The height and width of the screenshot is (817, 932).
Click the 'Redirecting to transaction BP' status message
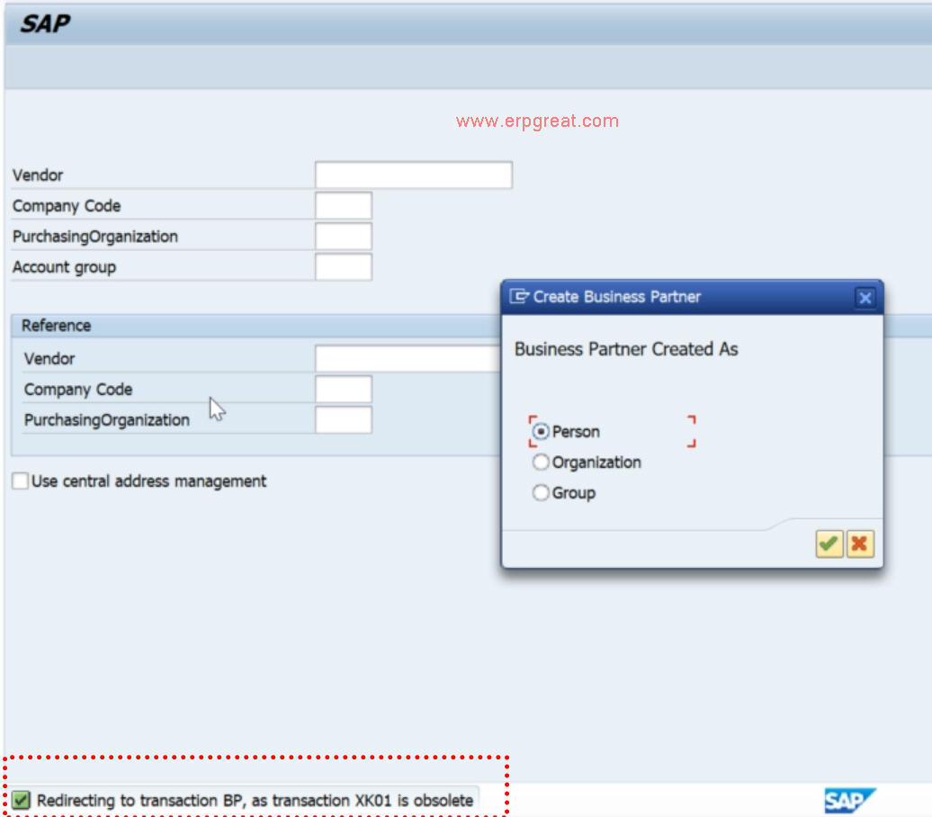(x=255, y=800)
